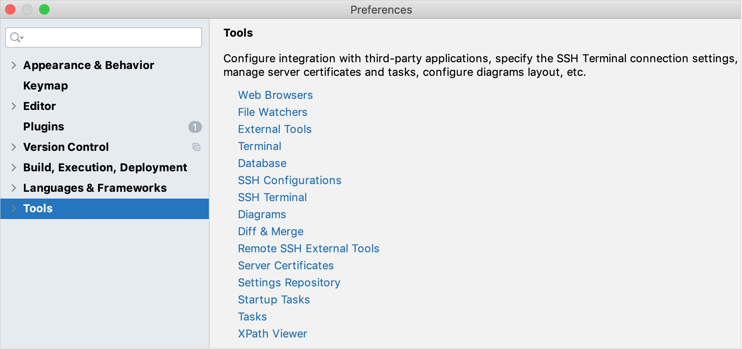The image size is (742, 349).
Task: Expand the Languages & Frameworks node
Action: pos(14,188)
